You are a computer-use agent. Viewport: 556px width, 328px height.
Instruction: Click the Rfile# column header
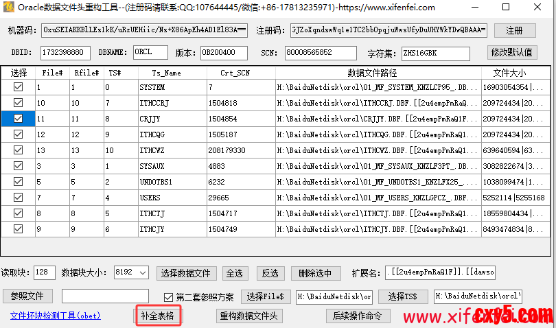(86, 73)
